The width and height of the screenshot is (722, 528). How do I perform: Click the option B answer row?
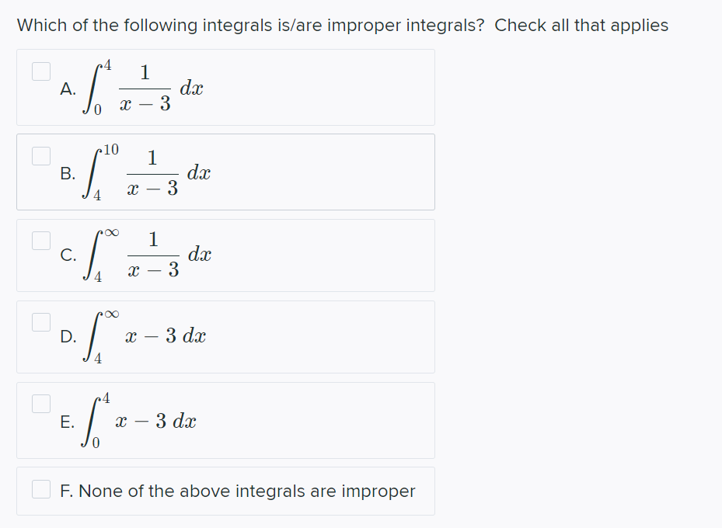click(225, 172)
